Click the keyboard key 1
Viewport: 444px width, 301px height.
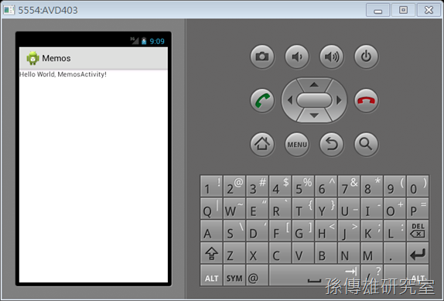pos(211,186)
